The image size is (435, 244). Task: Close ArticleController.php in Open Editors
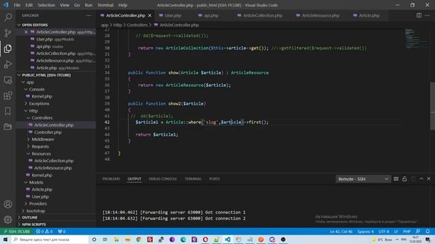click(26, 32)
